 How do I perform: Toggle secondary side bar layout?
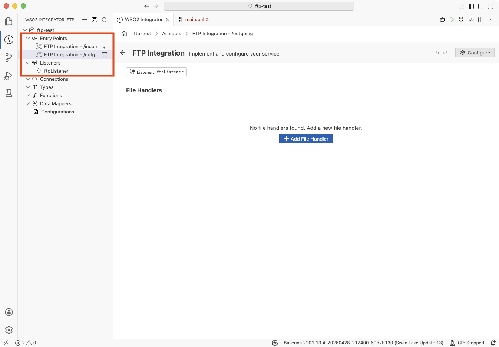click(490, 6)
